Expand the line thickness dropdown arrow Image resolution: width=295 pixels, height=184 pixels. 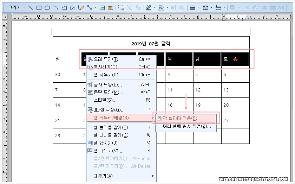click(199, 7)
